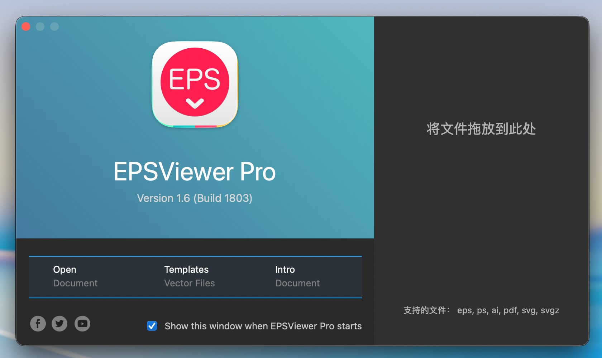
Task: Click the 将文件拖放到此处 drop text
Action: pos(481,129)
